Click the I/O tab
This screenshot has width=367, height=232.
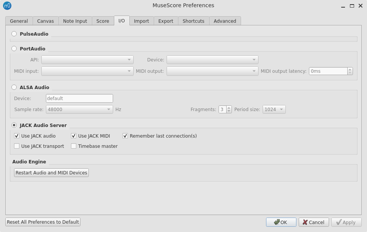pos(121,20)
